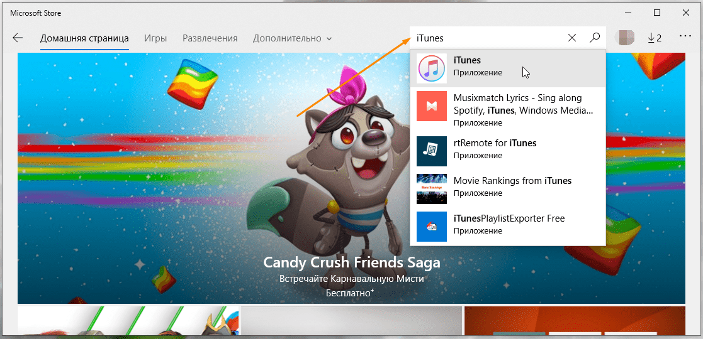703x339 pixels.
Task: Open downloads and updates indicator
Action: click(654, 38)
